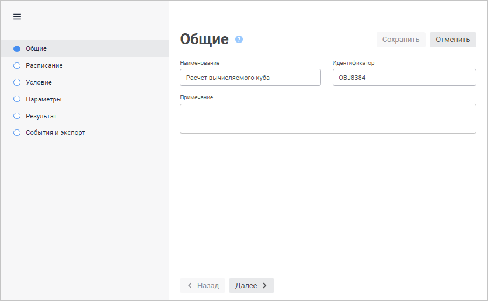Click the right chevron in the Далее button
The image size is (488, 301).
(264, 286)
